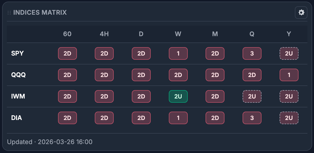The width and height of the screenshot is (314, 153).
Task: Click the 60 column header
Action: point(67,34)
